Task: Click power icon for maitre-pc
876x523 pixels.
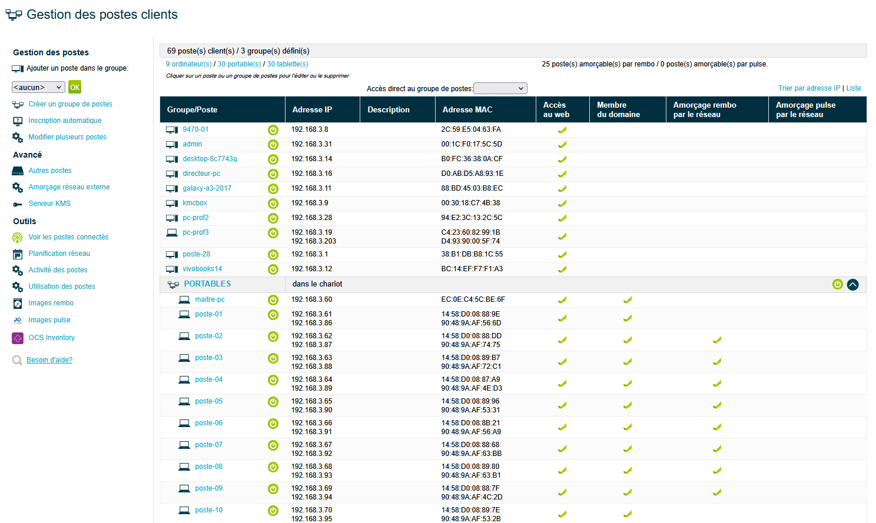Action: coord(273,300)
